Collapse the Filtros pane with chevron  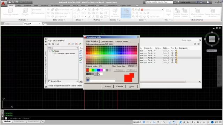(77, 48)
